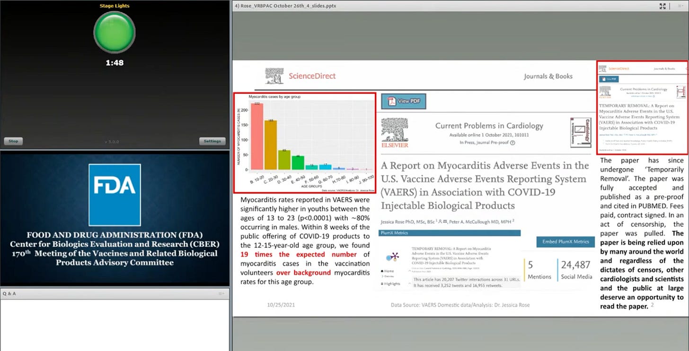689x351 pixels.
Task: Click the ScienceDirect tree logo icon
Action: click(x=274, y=75)
